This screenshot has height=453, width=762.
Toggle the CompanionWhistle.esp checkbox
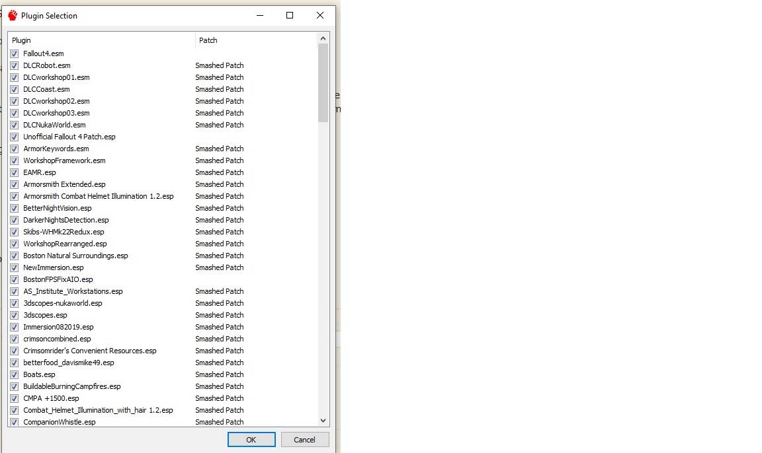[14, 422]
